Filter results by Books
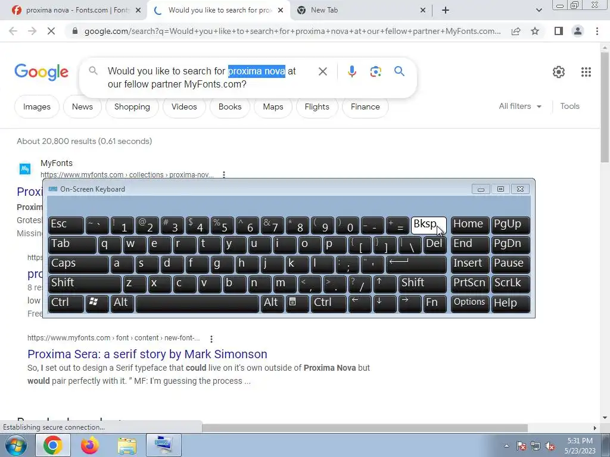Screen dimensions: 610x457 (230, 107)
